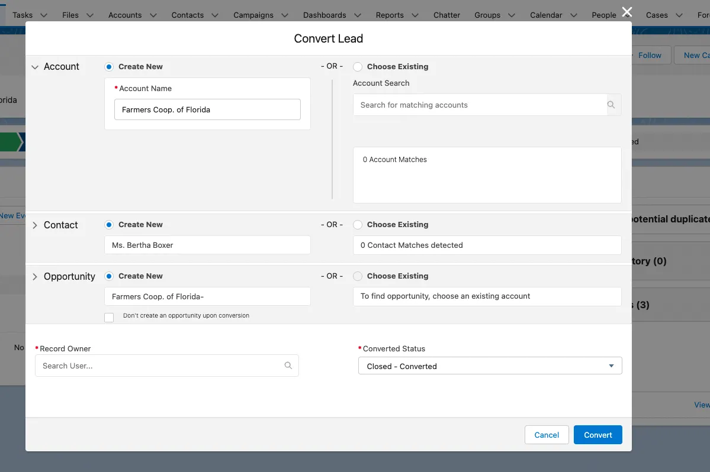Expand the Opportunity section
710x472 pixels.
click(35, 277)
